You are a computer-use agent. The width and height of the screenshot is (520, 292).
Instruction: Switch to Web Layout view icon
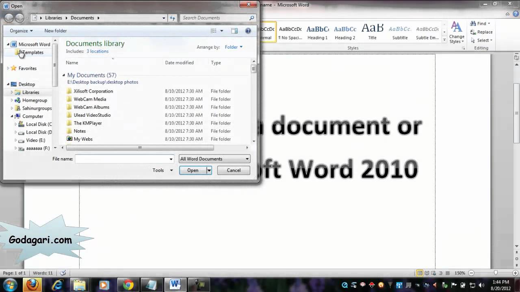(434, 273)
